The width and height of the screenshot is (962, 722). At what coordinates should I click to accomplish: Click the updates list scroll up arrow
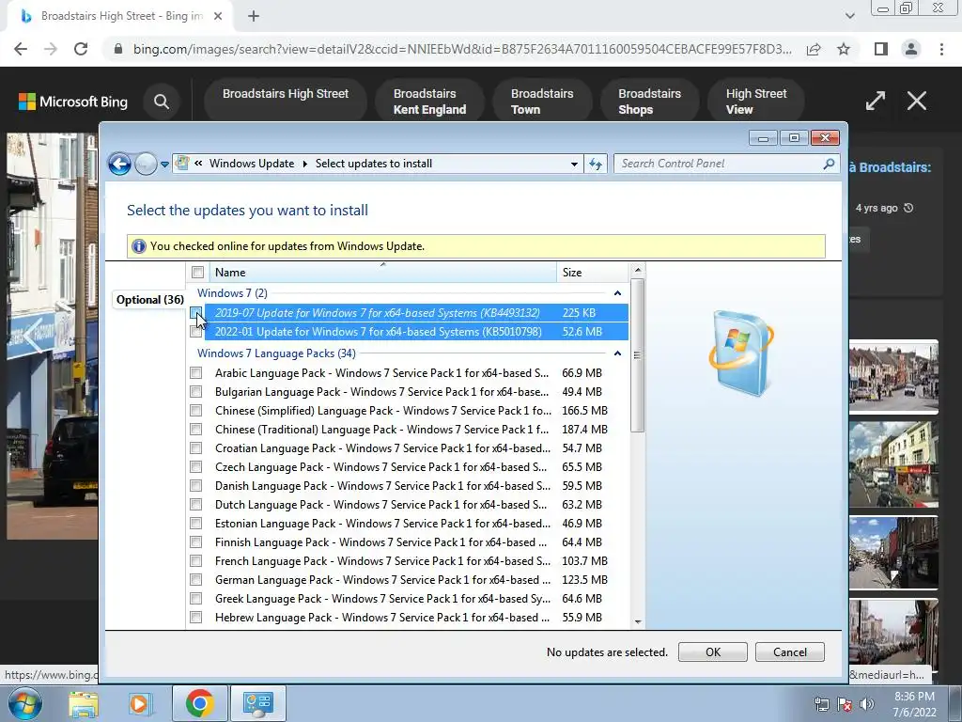(x=638, y=270)
